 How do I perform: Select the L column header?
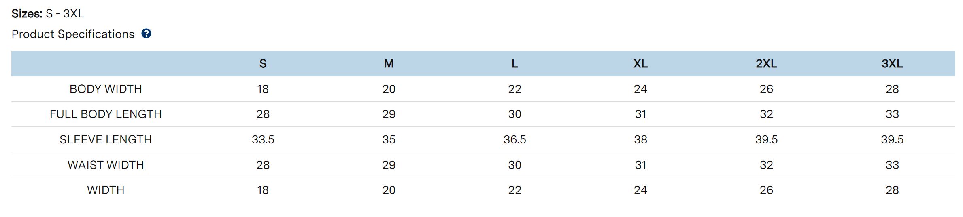(x=514, y=64)
